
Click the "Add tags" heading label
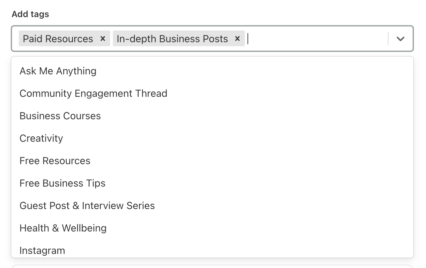click(30, 14)
